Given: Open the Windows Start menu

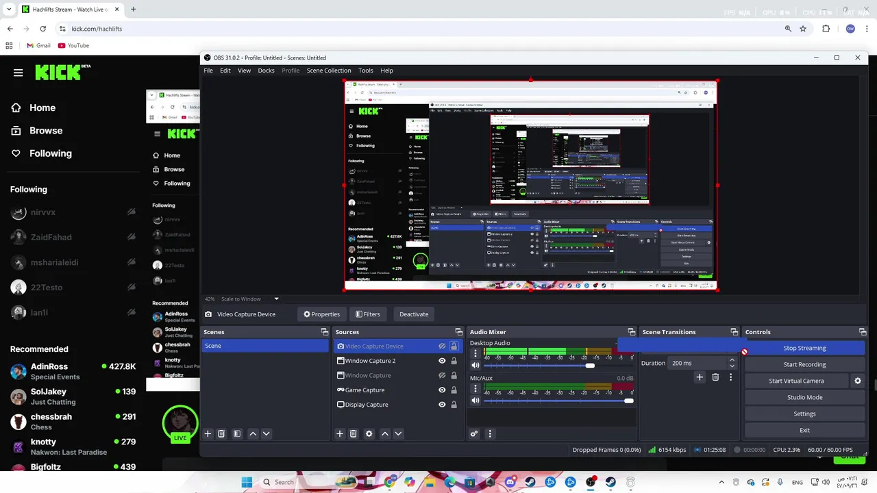Looking at the screenshot, I should coord(247,482).
